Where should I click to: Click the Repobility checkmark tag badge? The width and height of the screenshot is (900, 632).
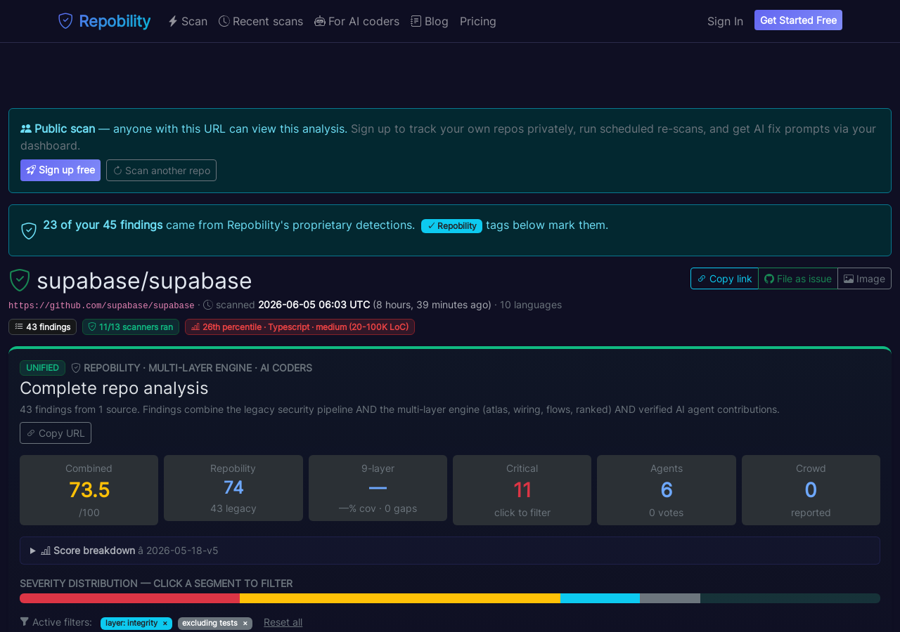tap(451, 225)
